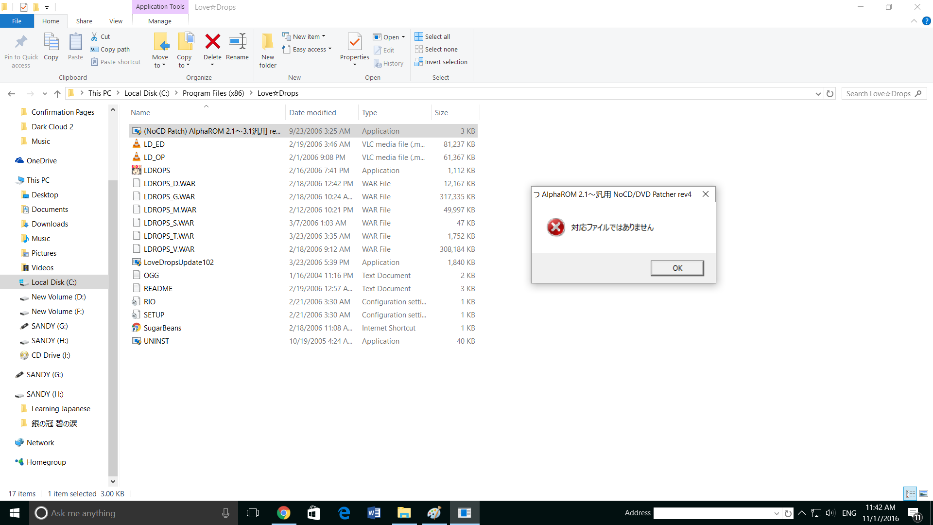Screen dimensions: 933x525
Task: Click the Up one level arrow
Action: click(x=57, y=93)
